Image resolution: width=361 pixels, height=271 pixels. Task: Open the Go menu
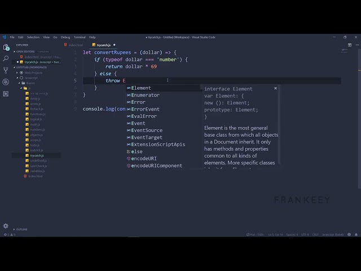click(x=55, y=37)
